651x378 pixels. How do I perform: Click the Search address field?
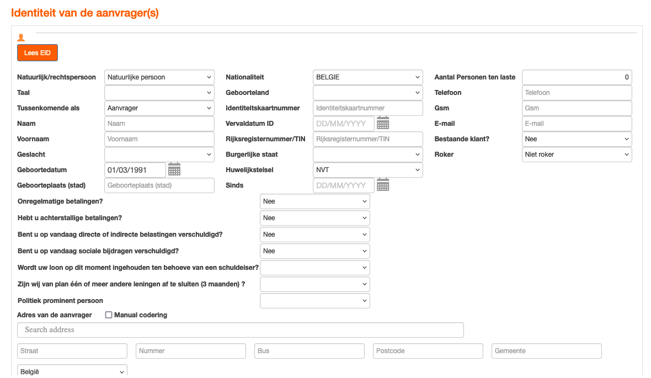click(241, 330)
